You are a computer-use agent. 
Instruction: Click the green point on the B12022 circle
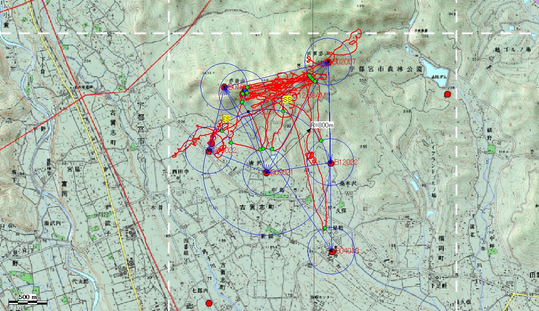321,141
